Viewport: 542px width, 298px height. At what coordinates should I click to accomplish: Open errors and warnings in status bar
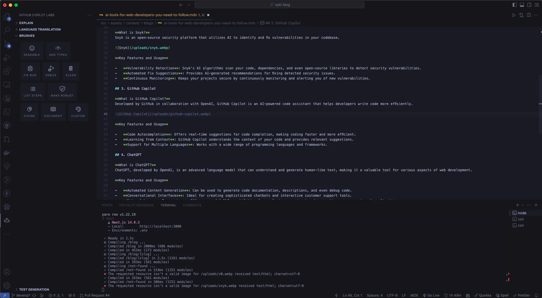(56, 295)
